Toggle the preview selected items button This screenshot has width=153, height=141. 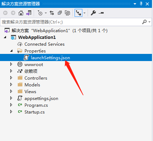click(x=101, y=13)
